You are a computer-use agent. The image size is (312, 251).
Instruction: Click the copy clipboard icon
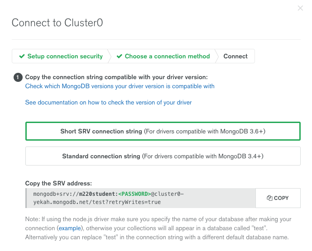pyautogui.click(x=269, y=198)
